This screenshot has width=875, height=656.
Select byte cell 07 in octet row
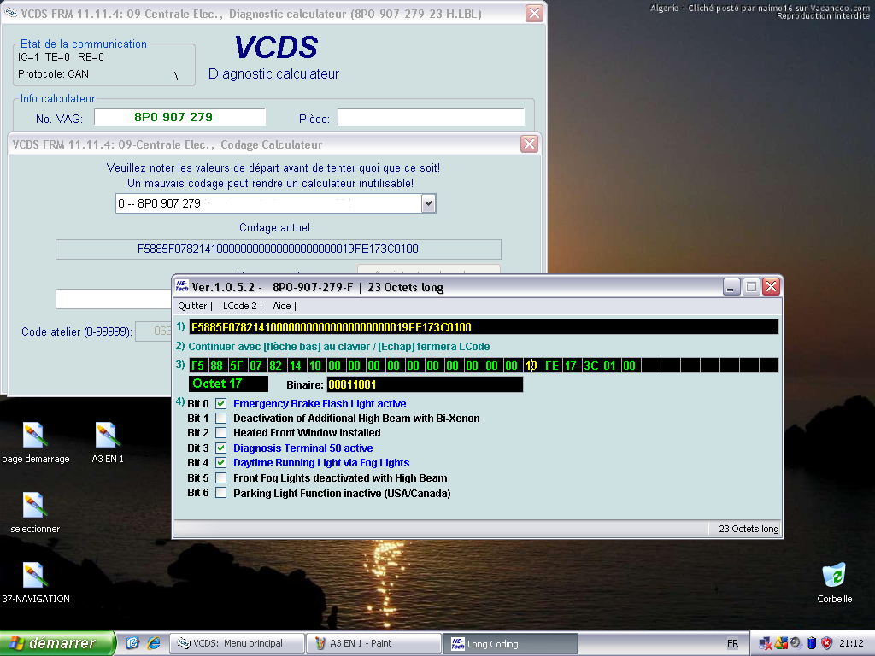pos(256,366)
